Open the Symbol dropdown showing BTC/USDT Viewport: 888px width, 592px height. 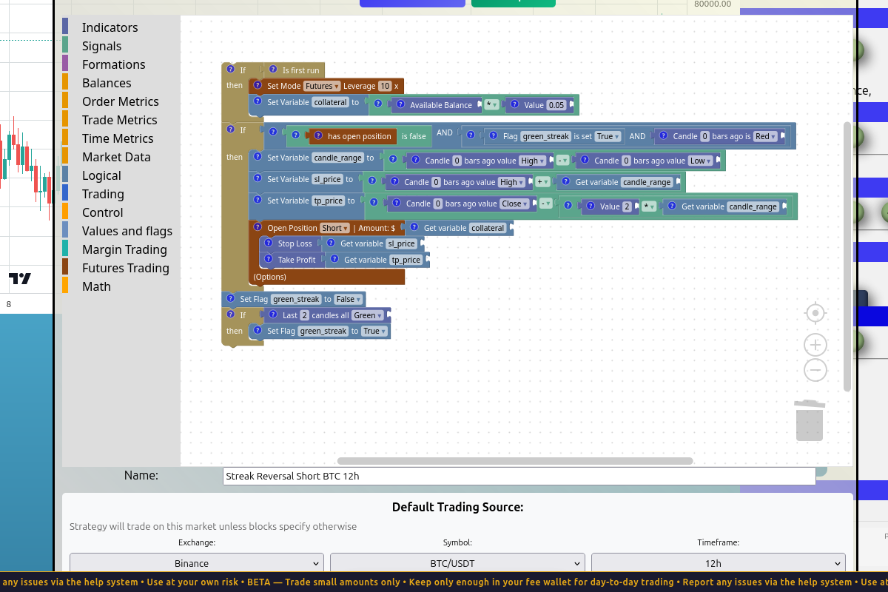click(x=457, y=563)
